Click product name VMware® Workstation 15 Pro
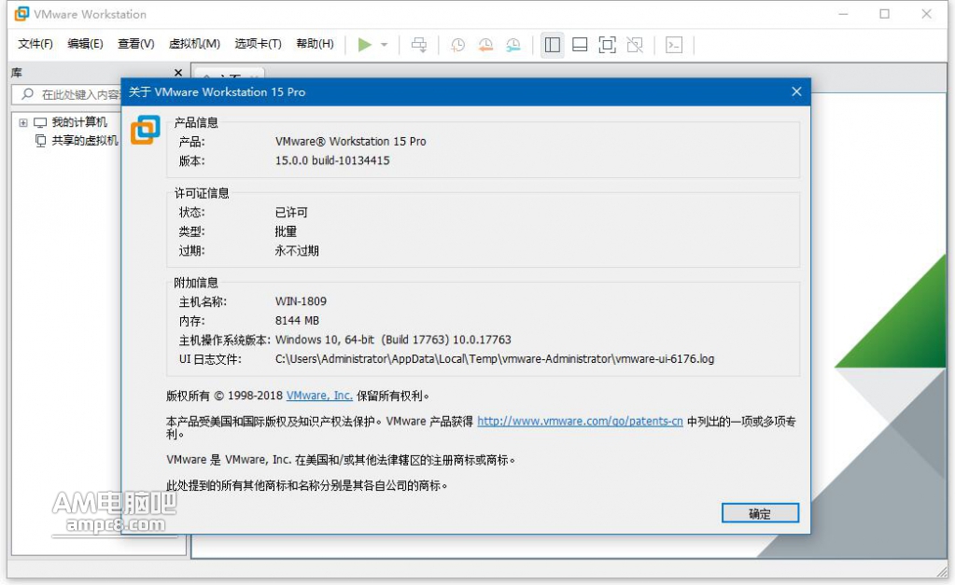 tap(350, 141)
